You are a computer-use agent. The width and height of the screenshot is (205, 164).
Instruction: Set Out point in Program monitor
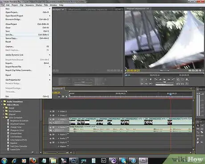[x=146, y=79]
